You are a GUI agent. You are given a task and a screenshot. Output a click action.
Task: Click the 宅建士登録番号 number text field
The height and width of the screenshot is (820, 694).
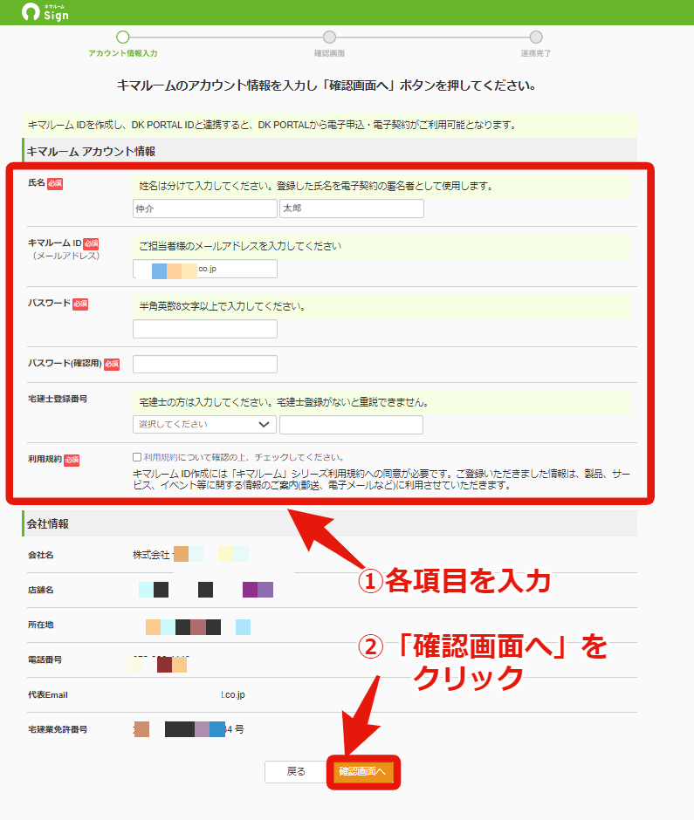click(351, 425)
